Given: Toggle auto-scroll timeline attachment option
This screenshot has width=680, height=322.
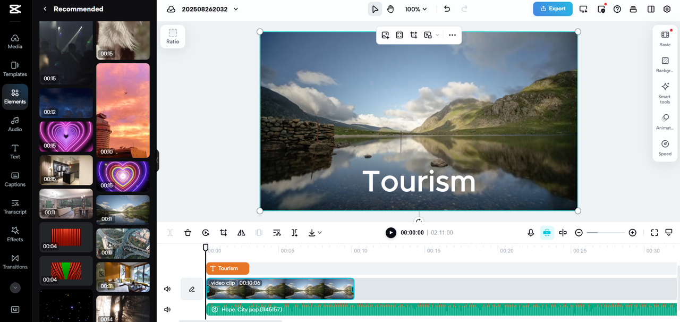Looking at the screenshot, I should (x=547, y=232).
